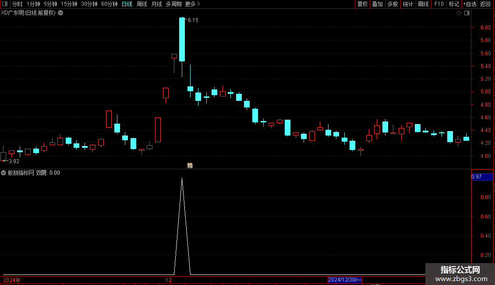
Task: Expand the 更多 periods menu
Action: click(192, 4)
